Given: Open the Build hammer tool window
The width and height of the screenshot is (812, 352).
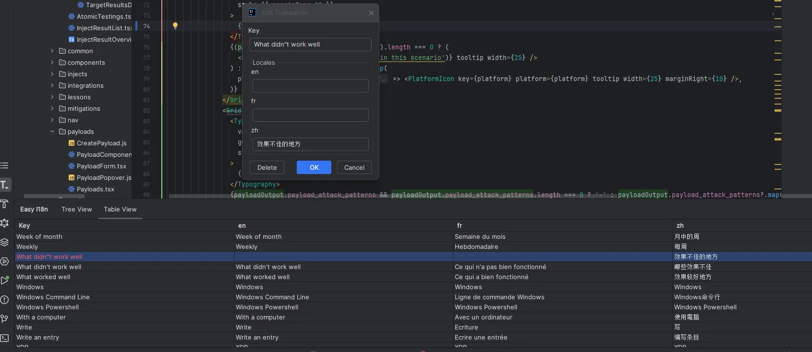Looking at the screenshot, I should (x=5, y=204).
